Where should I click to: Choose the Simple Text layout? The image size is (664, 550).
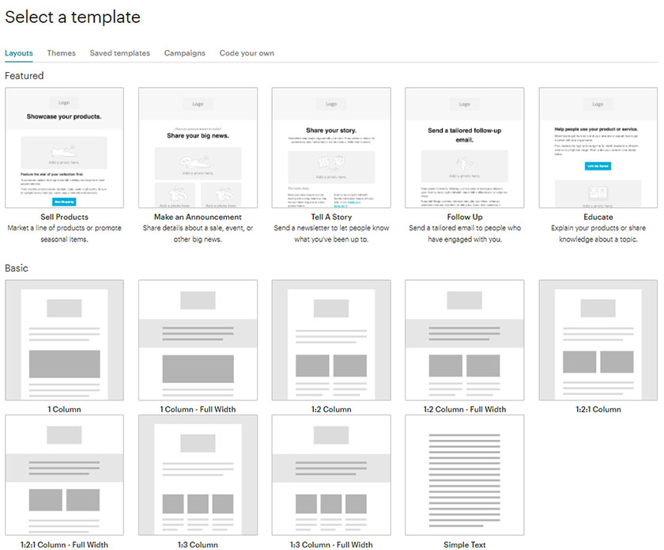point(464,475)
